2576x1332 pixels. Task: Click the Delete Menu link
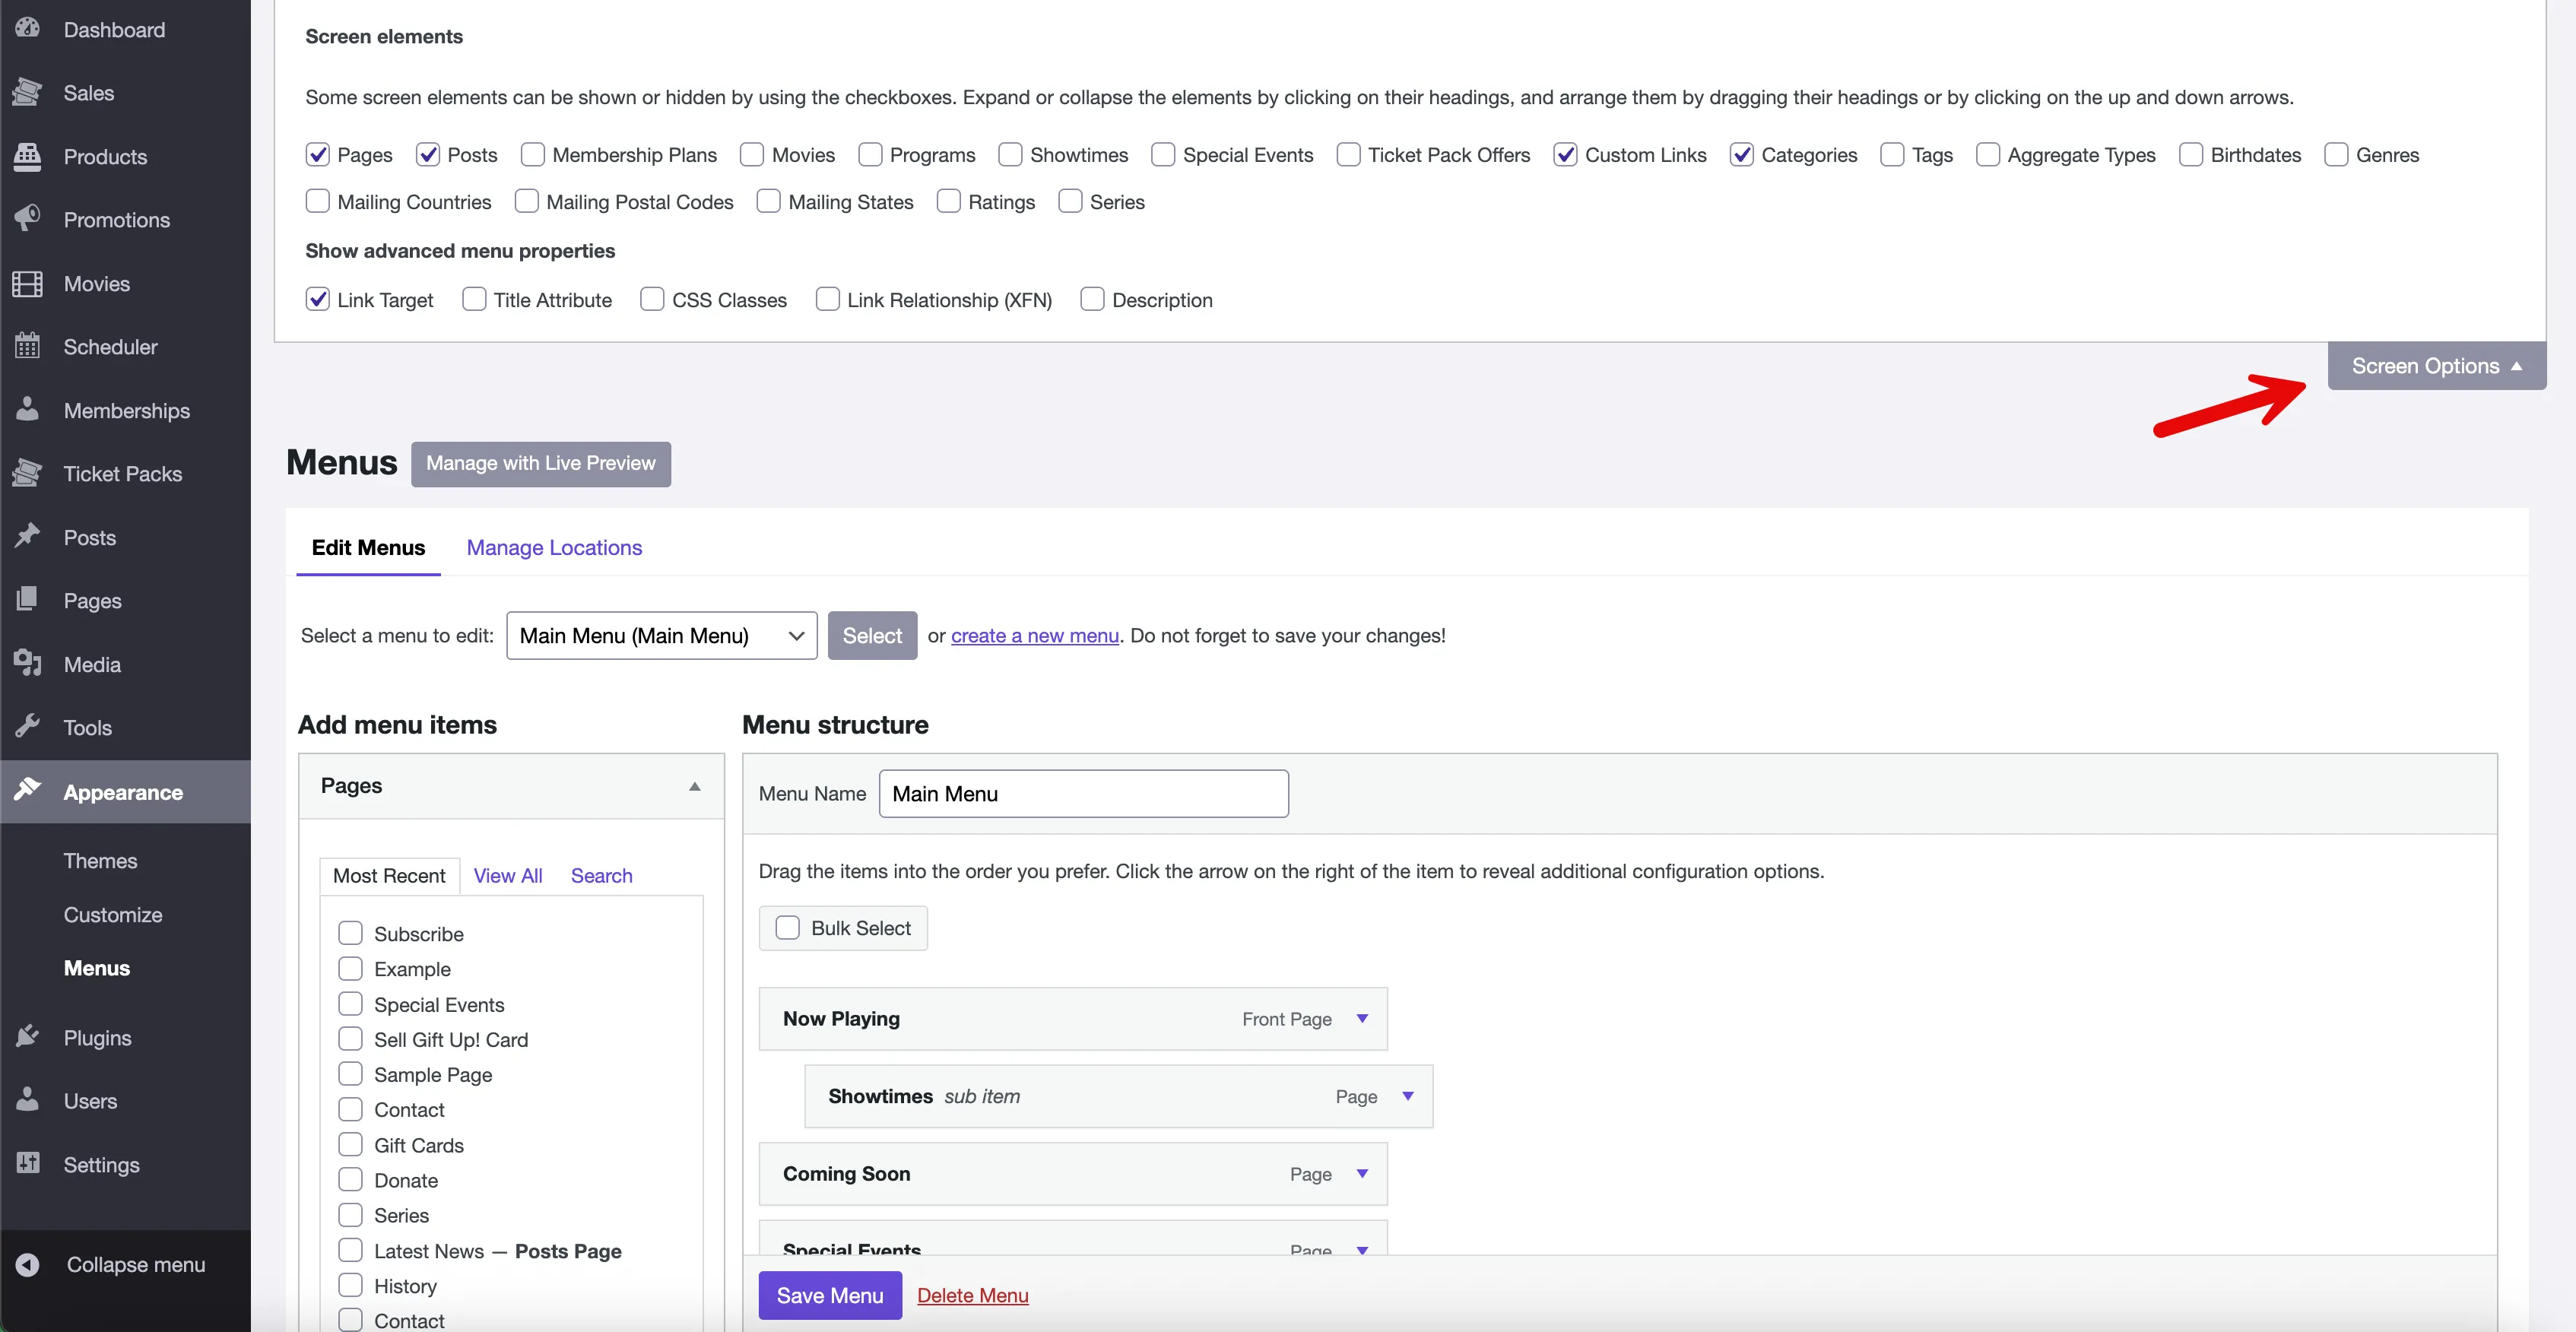point(972,1295)
